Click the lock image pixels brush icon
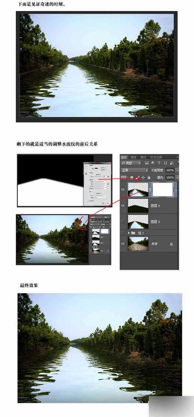Screen dimensions: 194x417 (x=138, y=177)
